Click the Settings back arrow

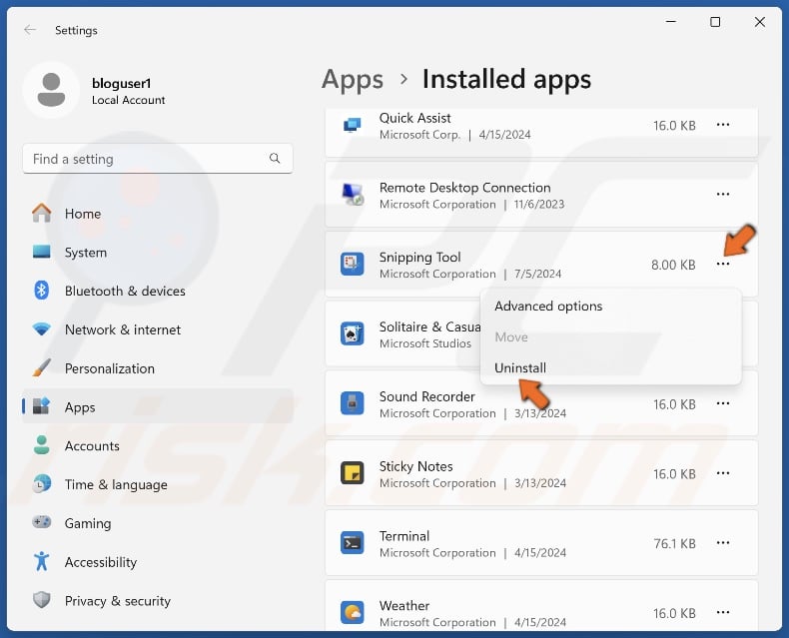[x=30, y=30]
